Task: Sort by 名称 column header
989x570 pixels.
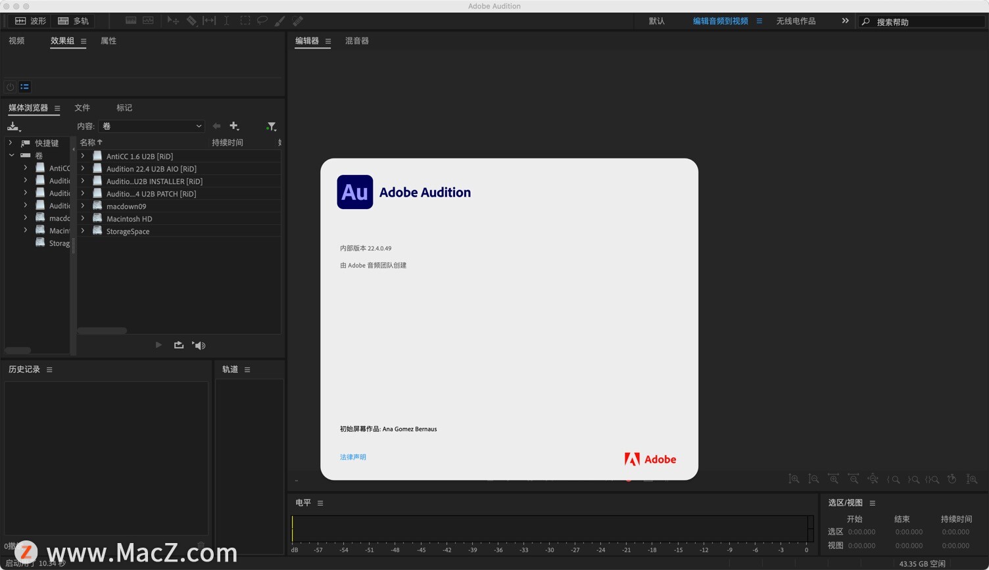Action: tap(91, 143)
